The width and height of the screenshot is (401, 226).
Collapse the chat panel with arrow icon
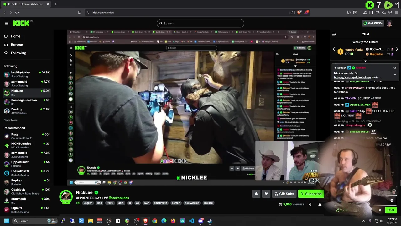pos(334,34)
